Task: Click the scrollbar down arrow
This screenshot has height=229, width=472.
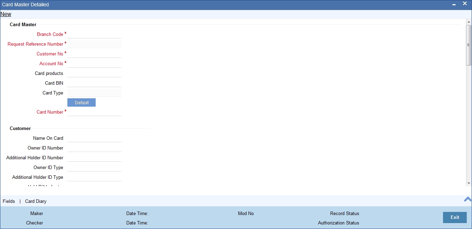Action: (469, 183)
